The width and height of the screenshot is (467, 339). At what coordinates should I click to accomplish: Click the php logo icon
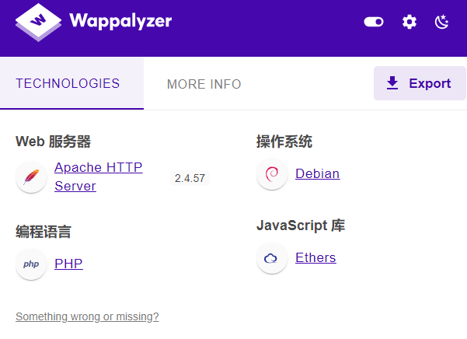pos(31,264)
